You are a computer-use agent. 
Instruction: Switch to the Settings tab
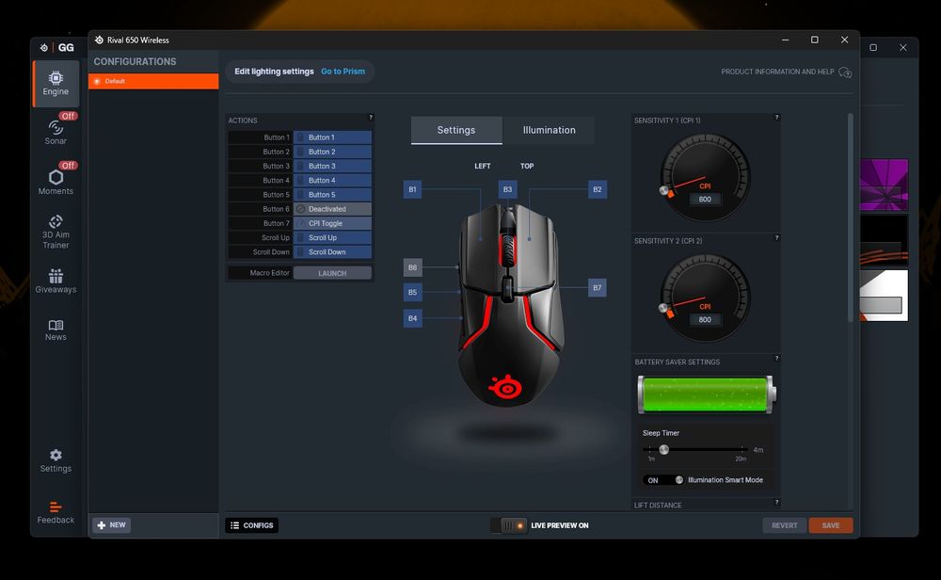pyautogui.click(x=456, y=130)
